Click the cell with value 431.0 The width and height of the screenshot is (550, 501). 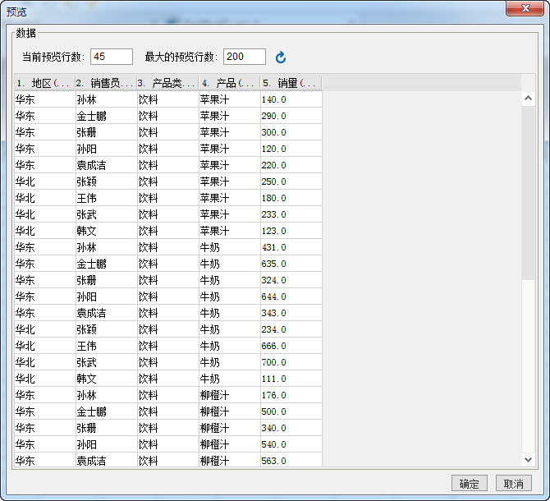tap(291, 247)
